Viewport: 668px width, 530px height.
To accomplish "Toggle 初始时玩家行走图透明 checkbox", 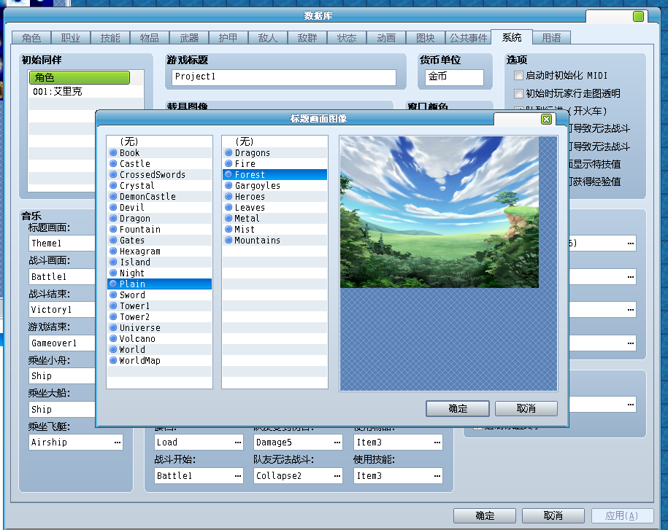I will [518, 93].
